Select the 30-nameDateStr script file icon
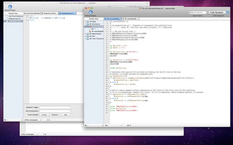The height and width of the screenshot is (145, 233). click(x=90, y=31)
